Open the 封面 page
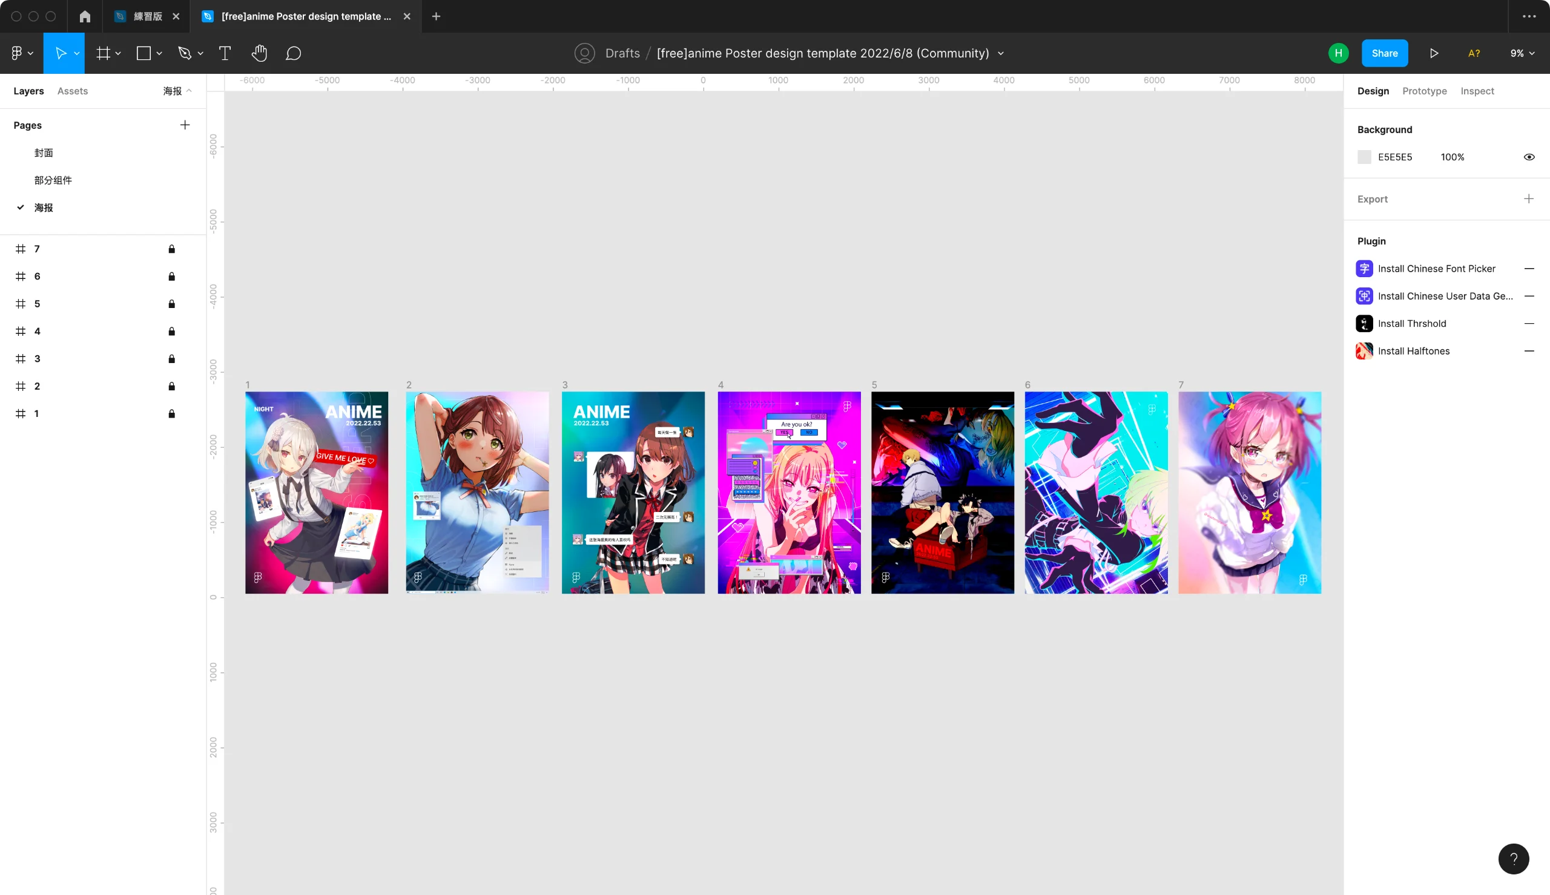This screenshot has width=1550, height=895. [44, 153]
